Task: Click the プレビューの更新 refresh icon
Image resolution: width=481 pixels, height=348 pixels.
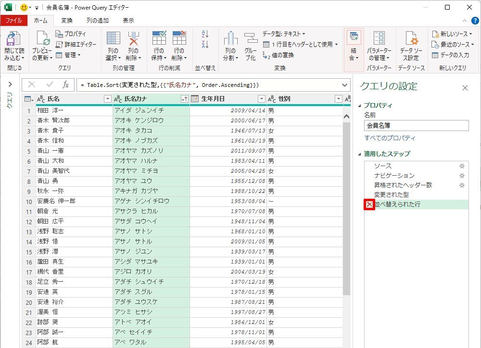Action: tap(42, 39)
